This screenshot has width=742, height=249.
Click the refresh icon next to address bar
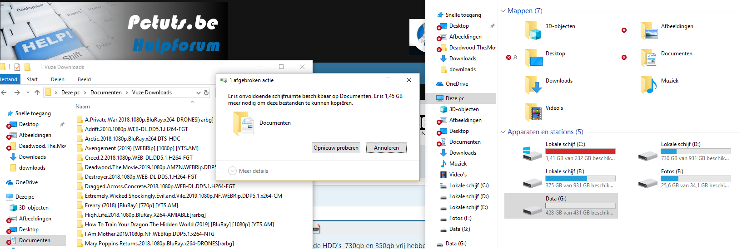(206, 93)
